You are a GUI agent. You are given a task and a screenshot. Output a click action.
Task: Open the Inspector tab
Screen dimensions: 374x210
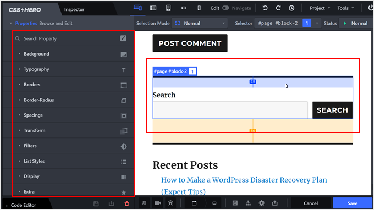[74, 9]
